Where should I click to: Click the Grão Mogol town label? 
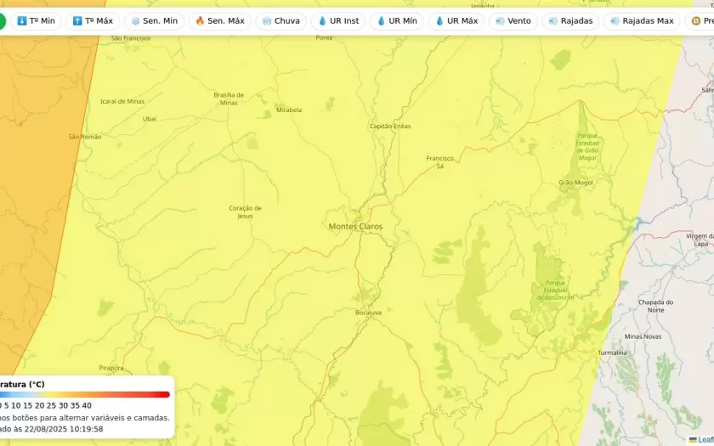coord(575,183)
